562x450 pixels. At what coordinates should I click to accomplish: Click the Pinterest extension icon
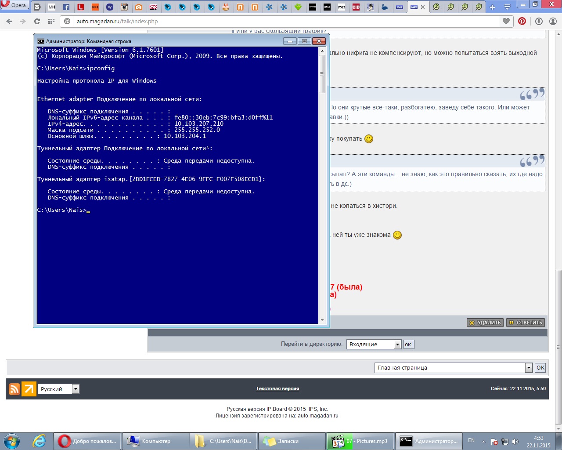click(522, 21)
